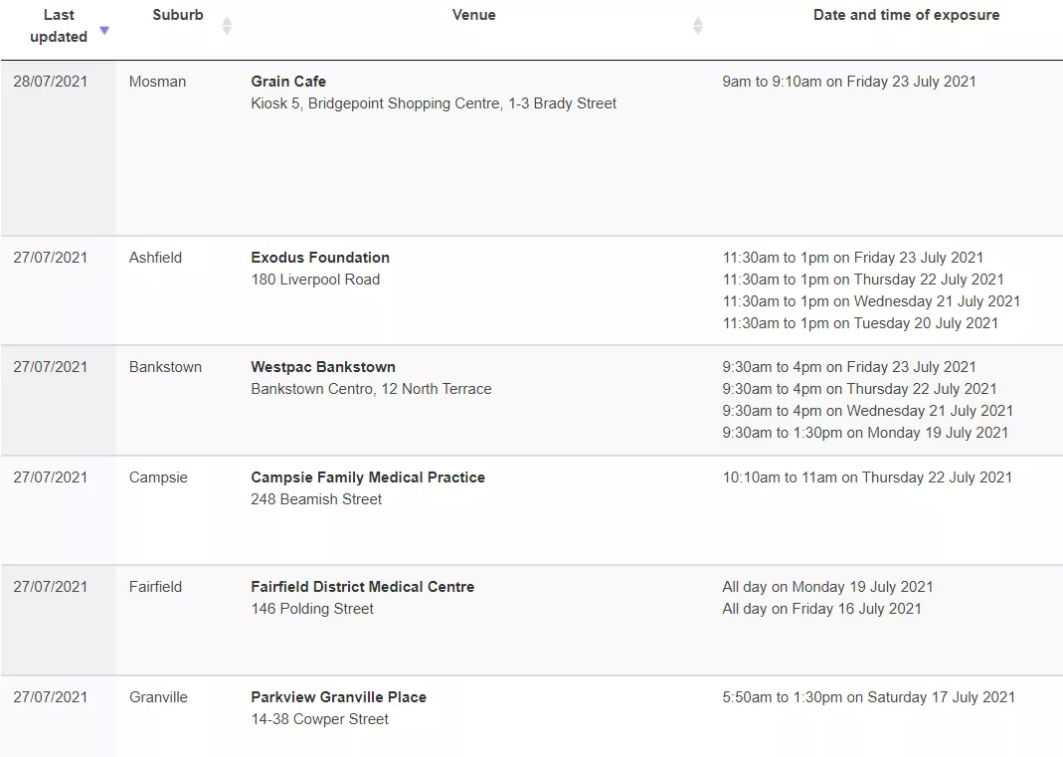The image size is (1063, 757).
Task: Select Grain Cafe venue name
Action: pyautogui.click(x=288, y=82)
